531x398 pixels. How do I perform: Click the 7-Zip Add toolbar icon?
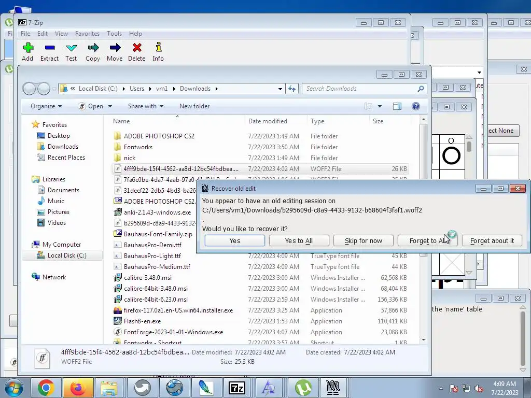point(28,52)
